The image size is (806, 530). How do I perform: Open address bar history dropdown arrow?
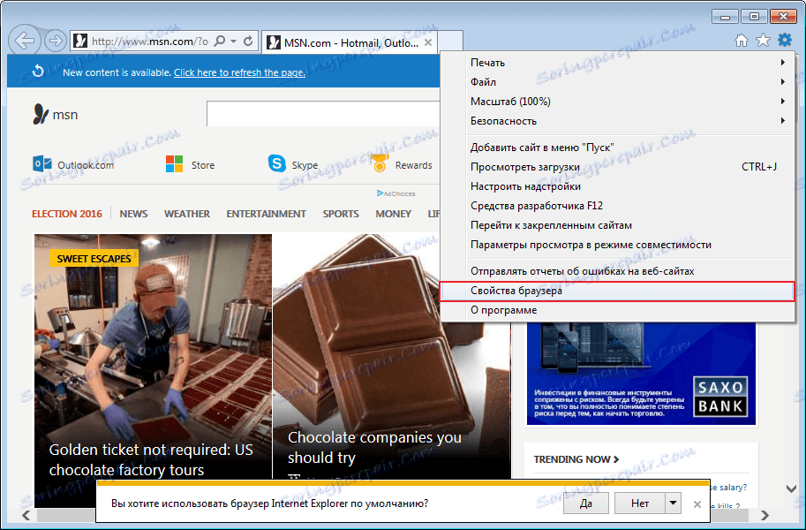click(x=234, y=42)
